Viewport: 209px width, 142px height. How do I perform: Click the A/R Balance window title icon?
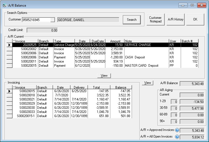[4, 6]
